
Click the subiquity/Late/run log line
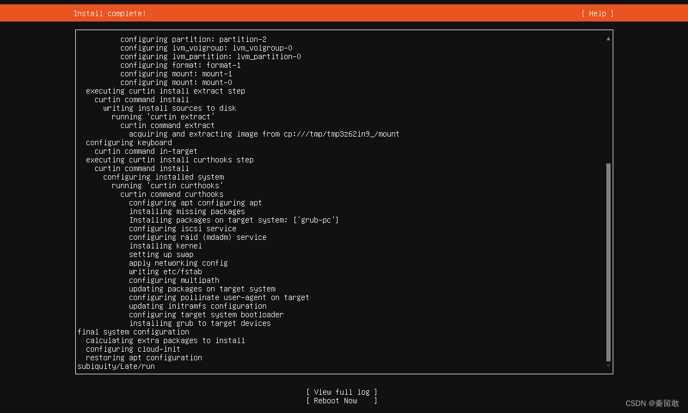point(116,366)
